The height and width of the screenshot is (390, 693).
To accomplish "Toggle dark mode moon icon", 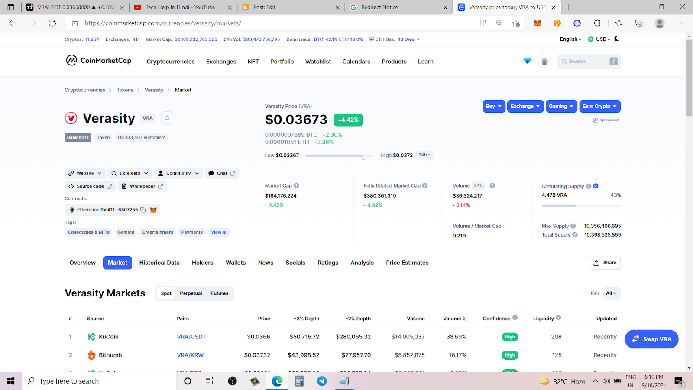I will 616,39.
